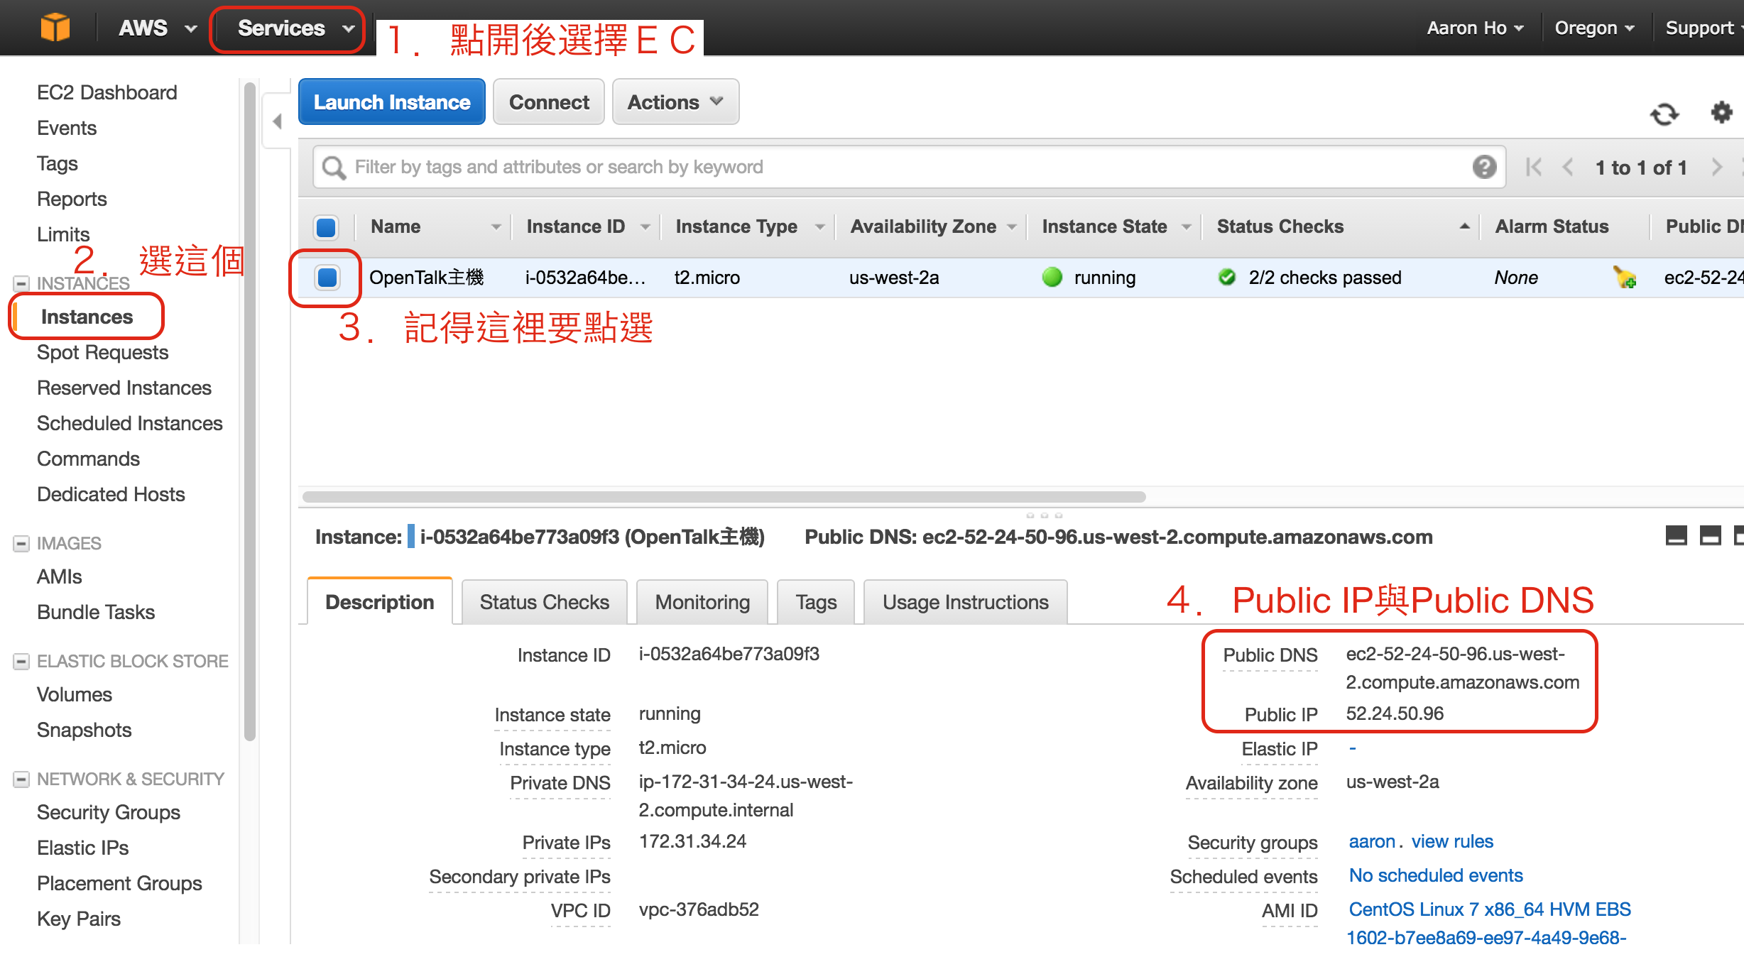Go to next page of results
The image size is (1744, 957).
click(1717, 168)
